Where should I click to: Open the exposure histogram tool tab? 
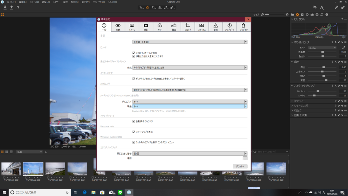(x=312, y=14)
